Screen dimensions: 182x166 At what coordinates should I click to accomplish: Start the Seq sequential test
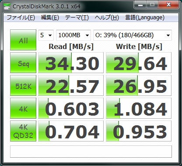(23, 63)
